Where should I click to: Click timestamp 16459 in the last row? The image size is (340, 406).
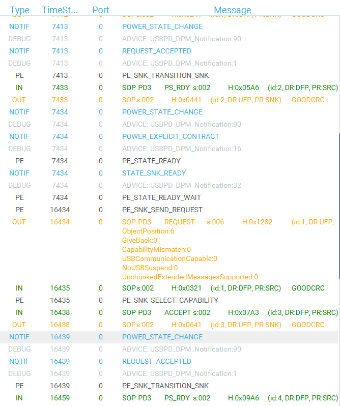point(60,398)
